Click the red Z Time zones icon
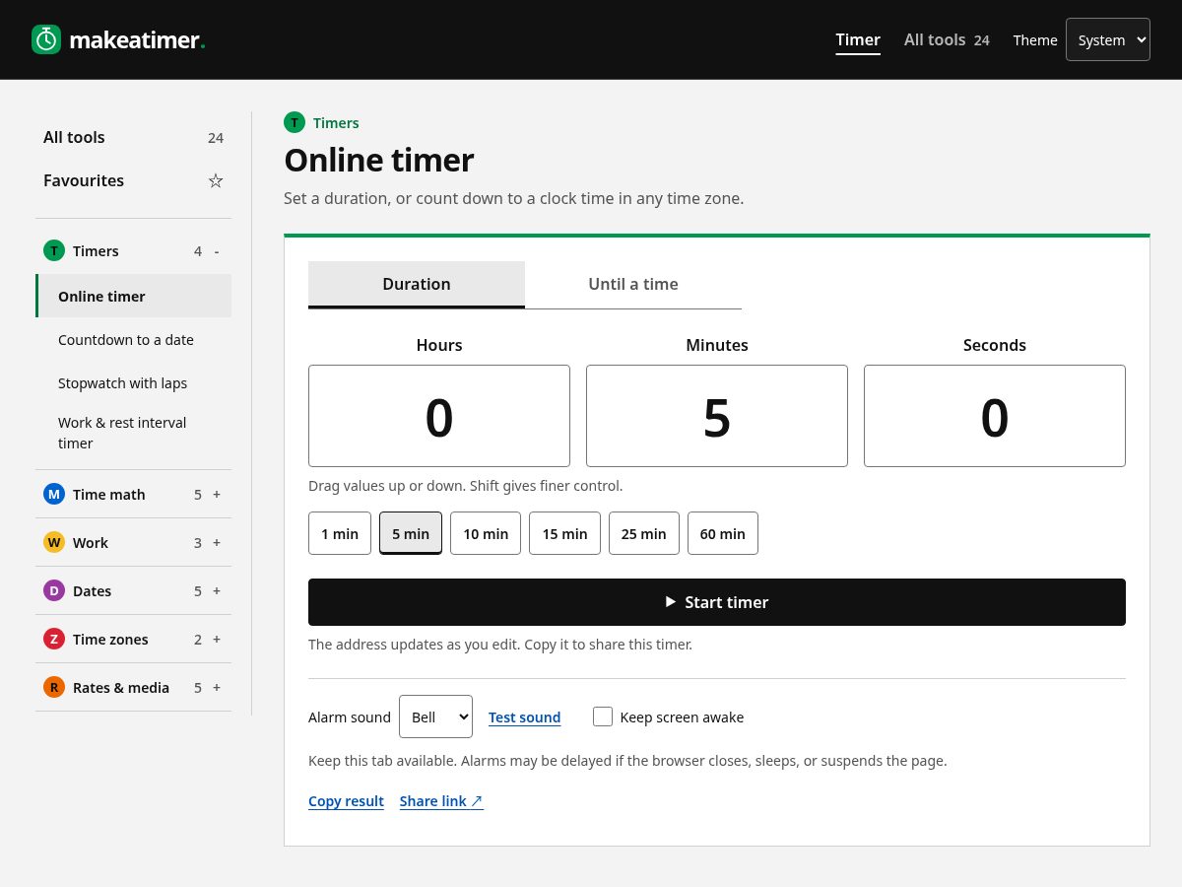This screenshot has width=1182, height=887. 54,639
